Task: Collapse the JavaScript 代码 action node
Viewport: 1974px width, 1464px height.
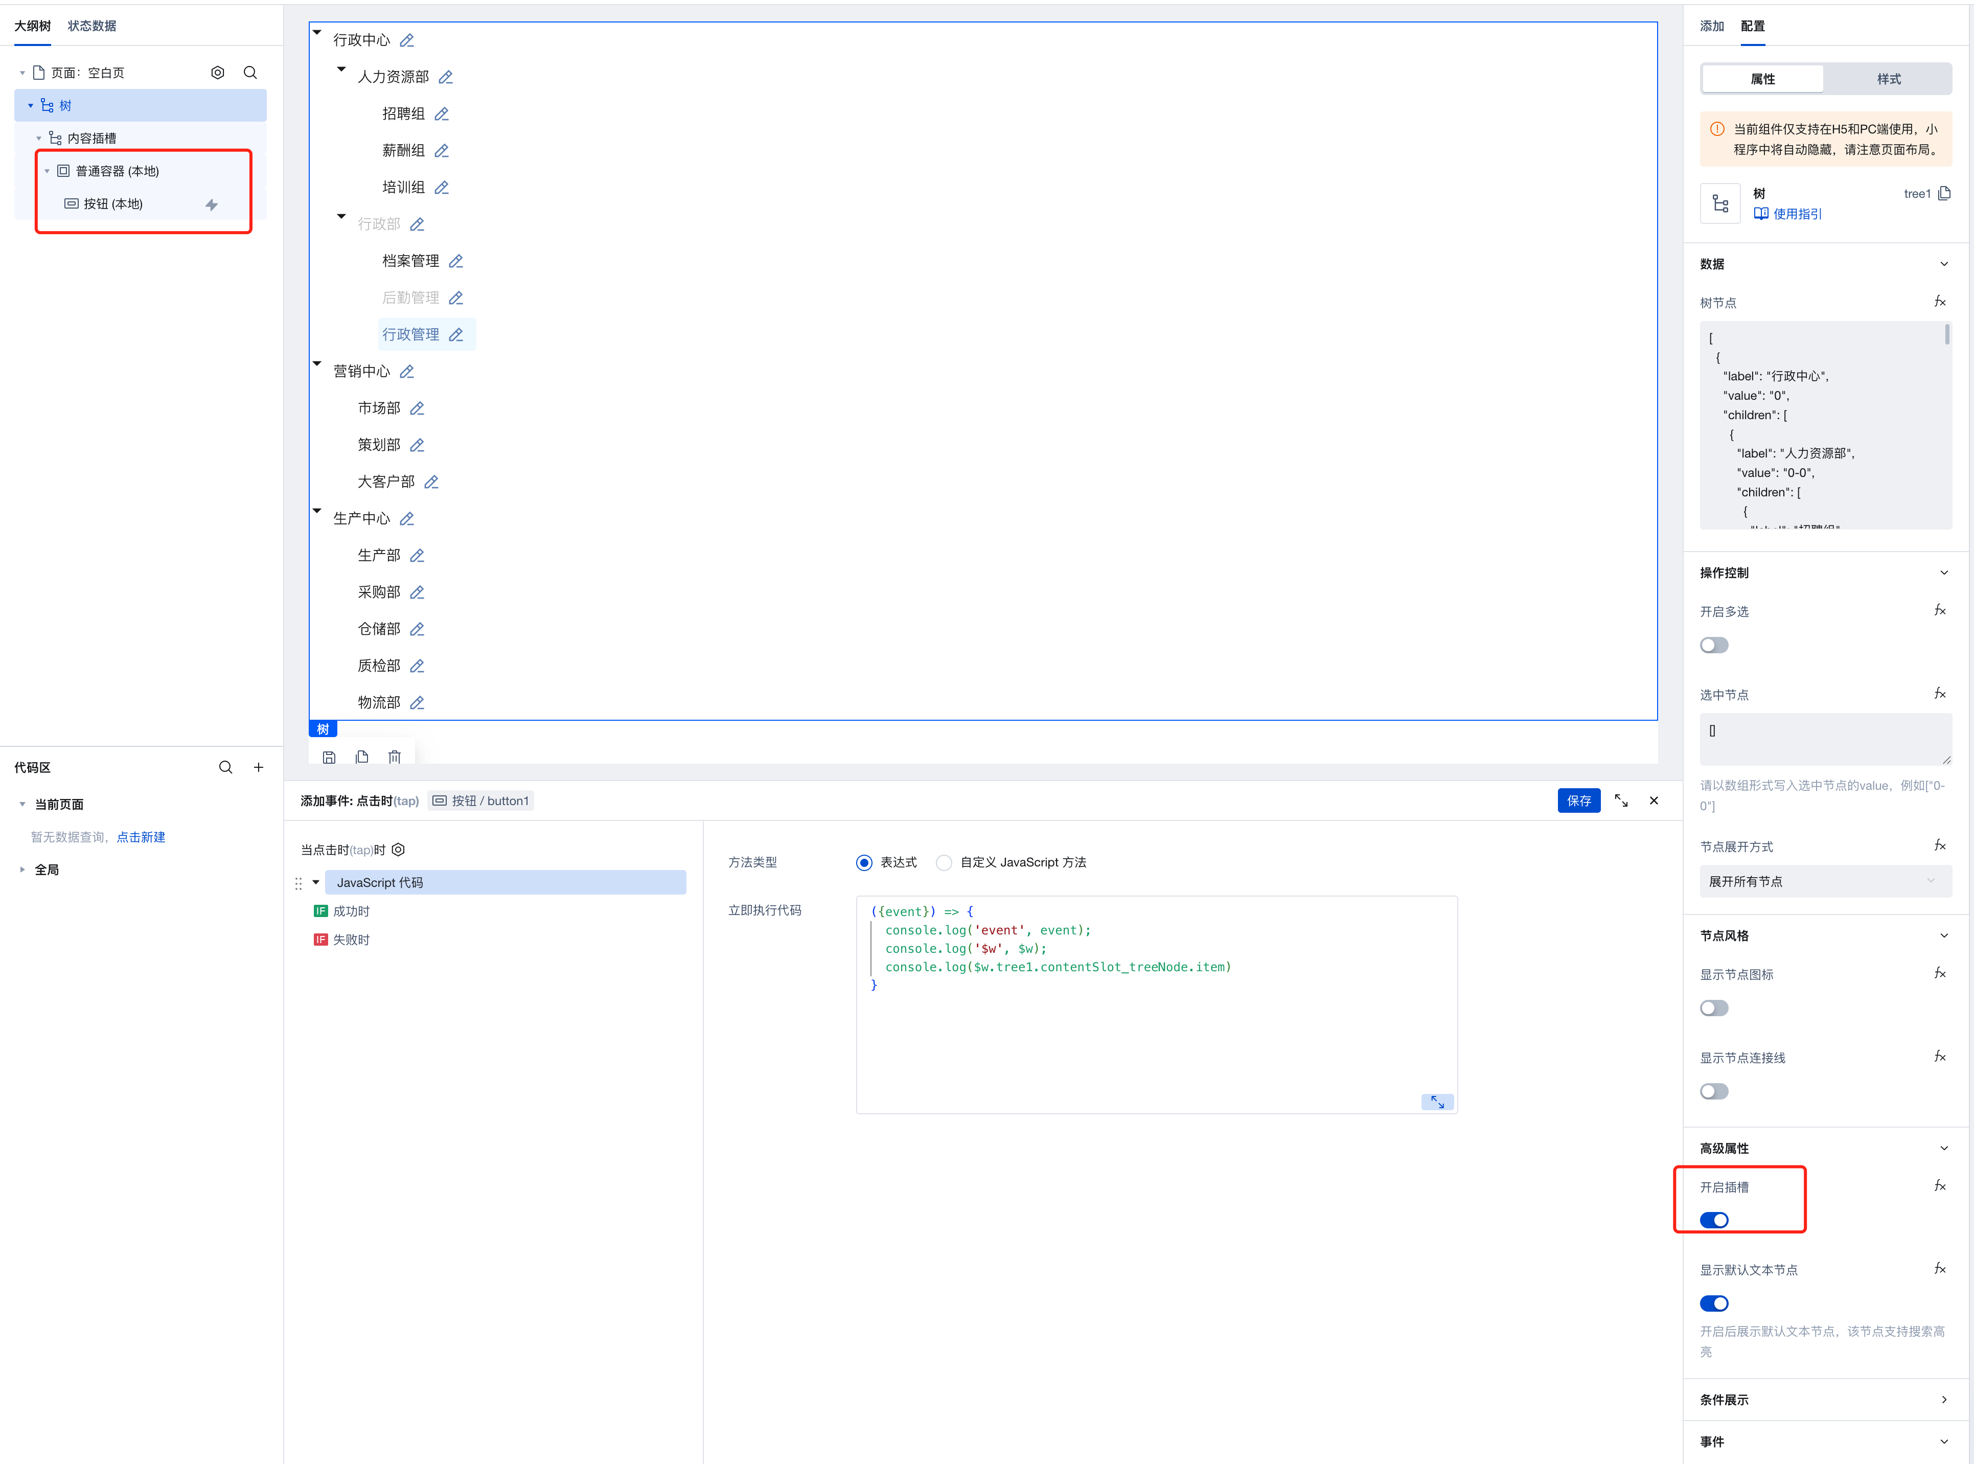Action: pyautogui.click(x=315, y=883)
